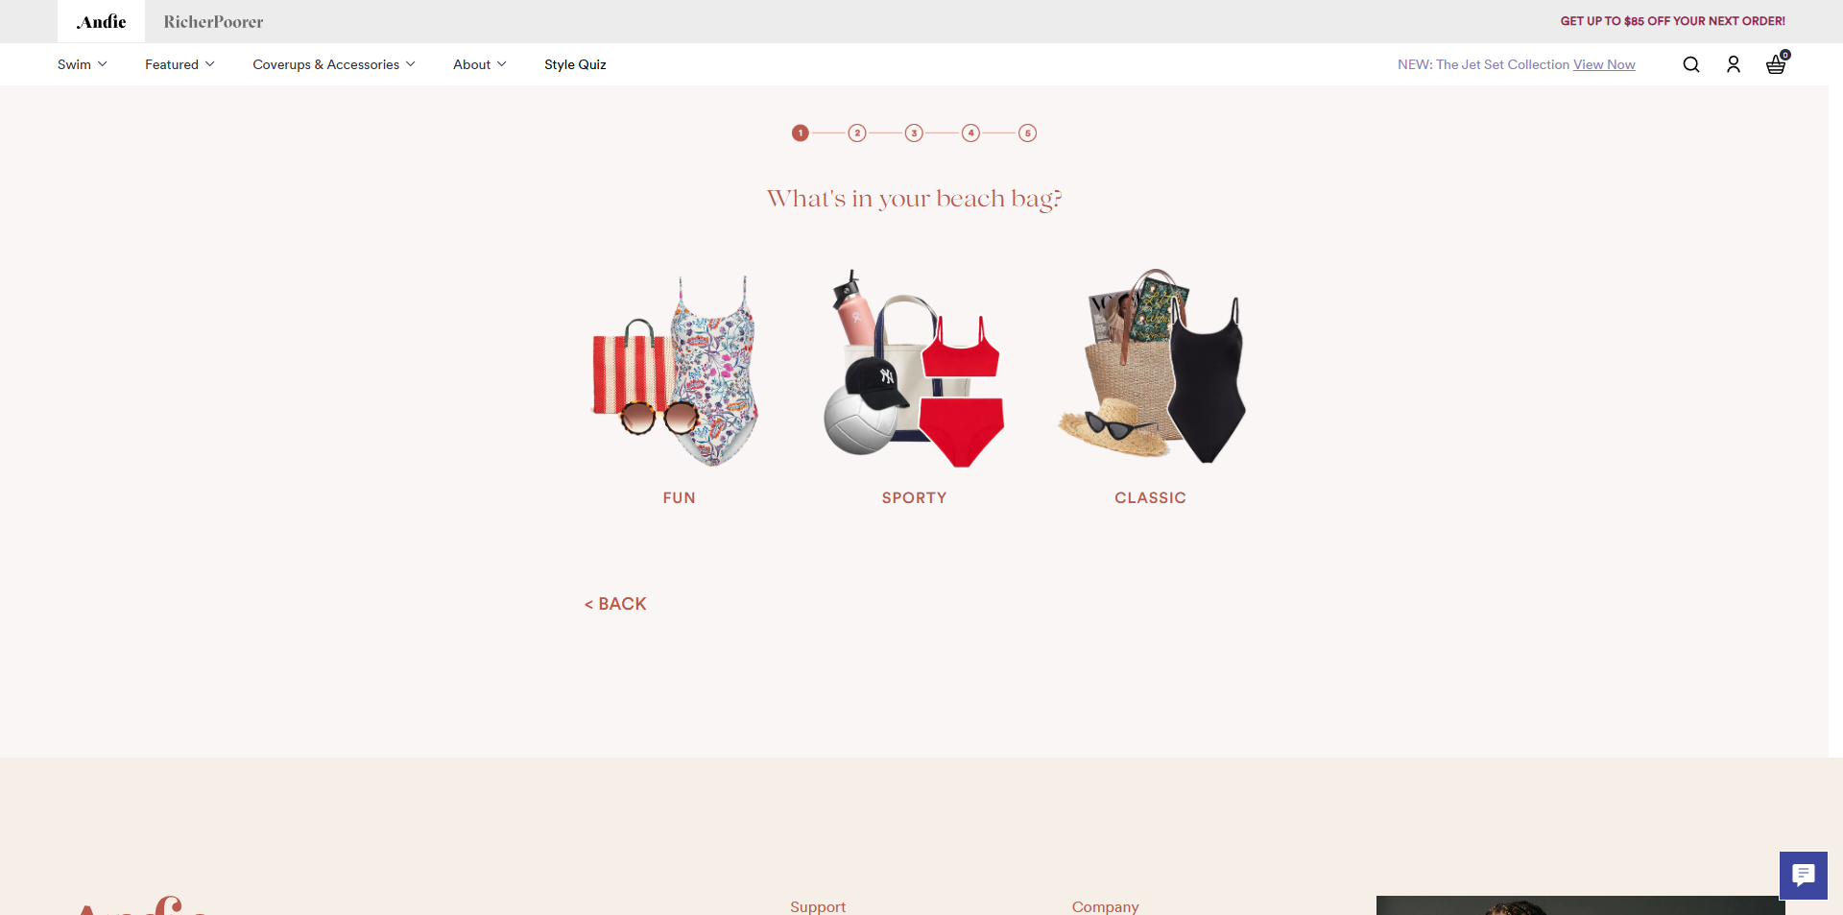Expand the About dropdown menu
Screen dimensions: 1843x915
[x=479, y=64]
